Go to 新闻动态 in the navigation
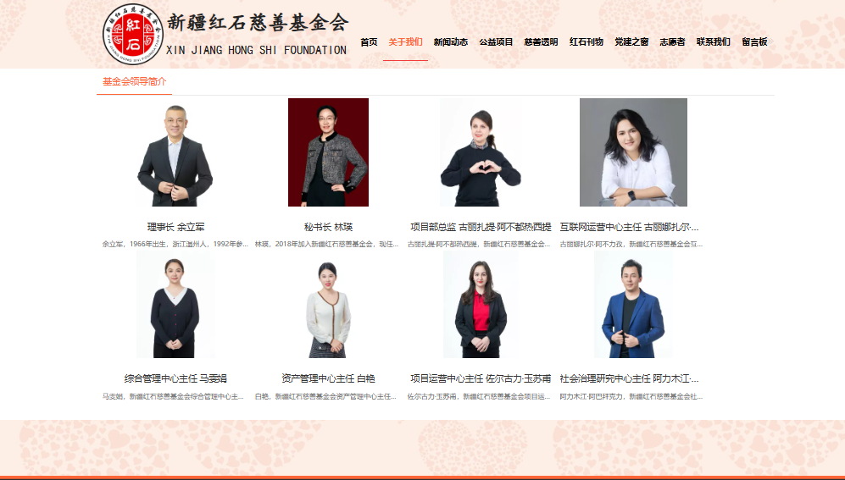This screenshot has width=845, height=480. tap(451, 42)
